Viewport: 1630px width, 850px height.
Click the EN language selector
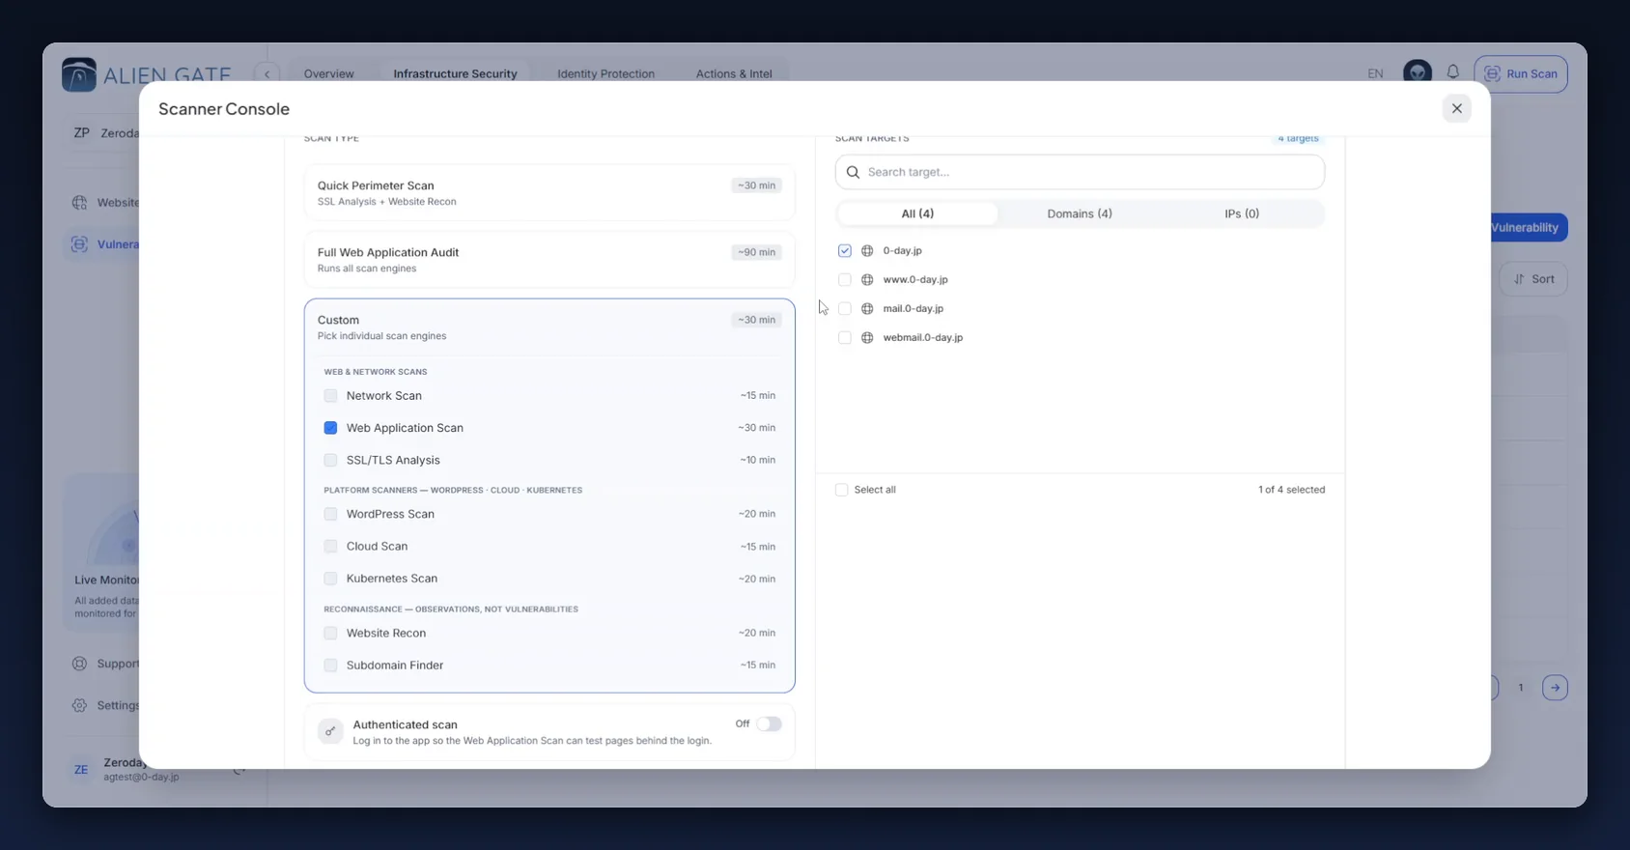click(1375, 73)
